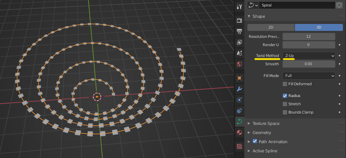Toggle fake user shield for Spiral
This screenshot has width=346, height=158.
click(339, 5)
